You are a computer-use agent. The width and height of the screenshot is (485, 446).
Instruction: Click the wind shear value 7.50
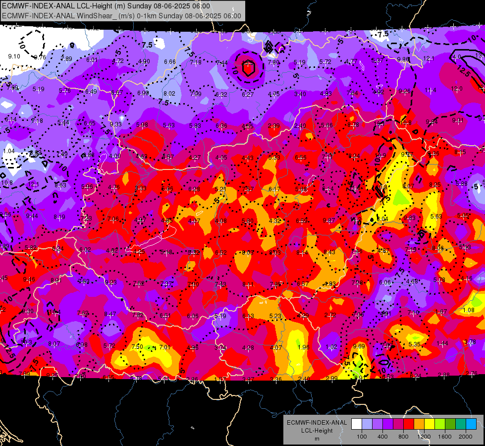coord(137,346)
